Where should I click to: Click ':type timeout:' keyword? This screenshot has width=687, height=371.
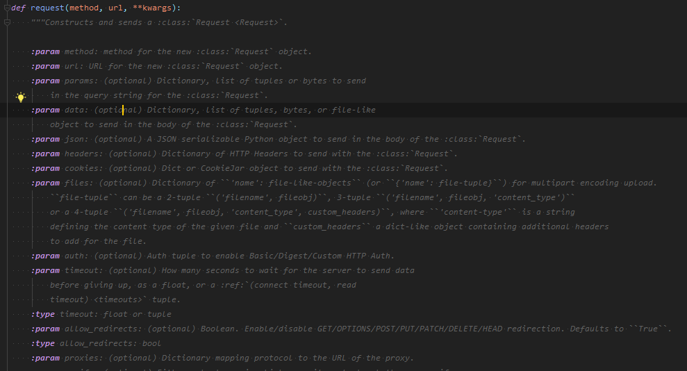click(43, 314)
